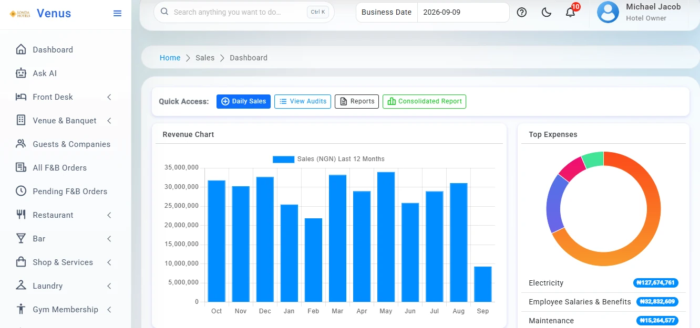The width and height of the screenshot is (700, 328).
Task: Click the All F&B Orders icon
Action: tap(21, 167)
